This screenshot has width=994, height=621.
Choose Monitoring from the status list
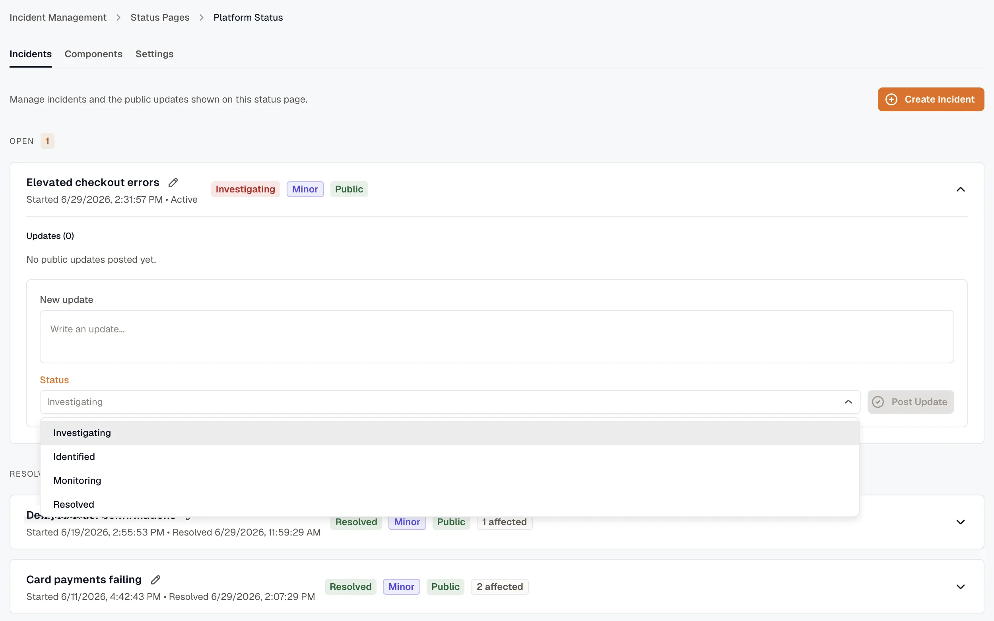pyautogui.click(x=449, y=481)
